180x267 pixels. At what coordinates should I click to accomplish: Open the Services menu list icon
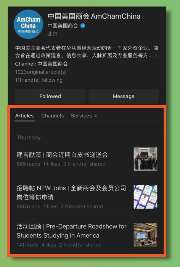coord(96,116)
